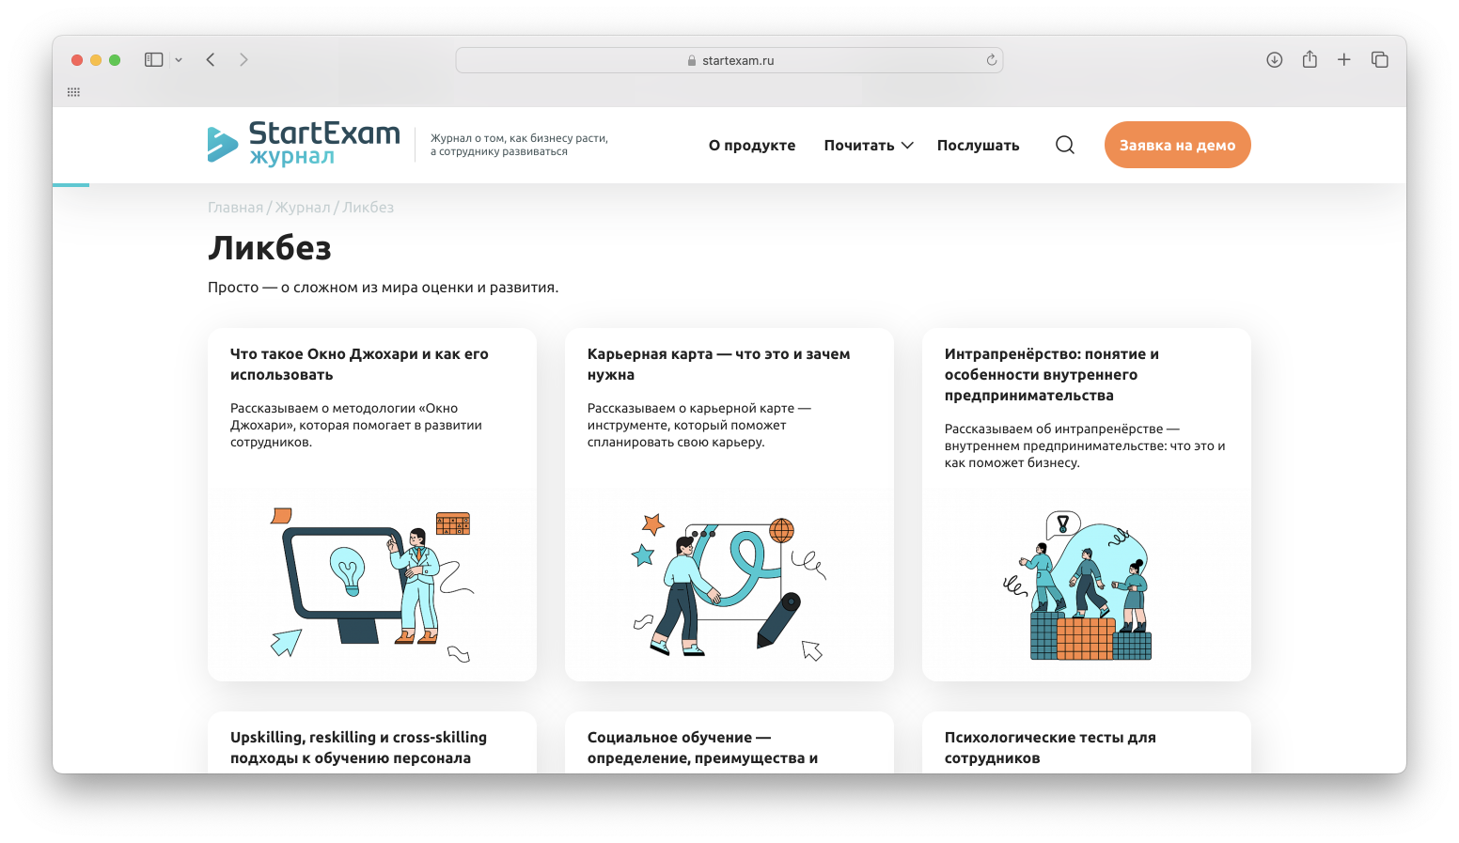
Task: Click the Ликбез page heading
Action: pyautogui.click(x=270, y=248)
